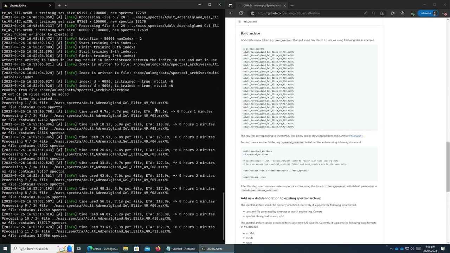View site information lock icon

coord(252,13)
